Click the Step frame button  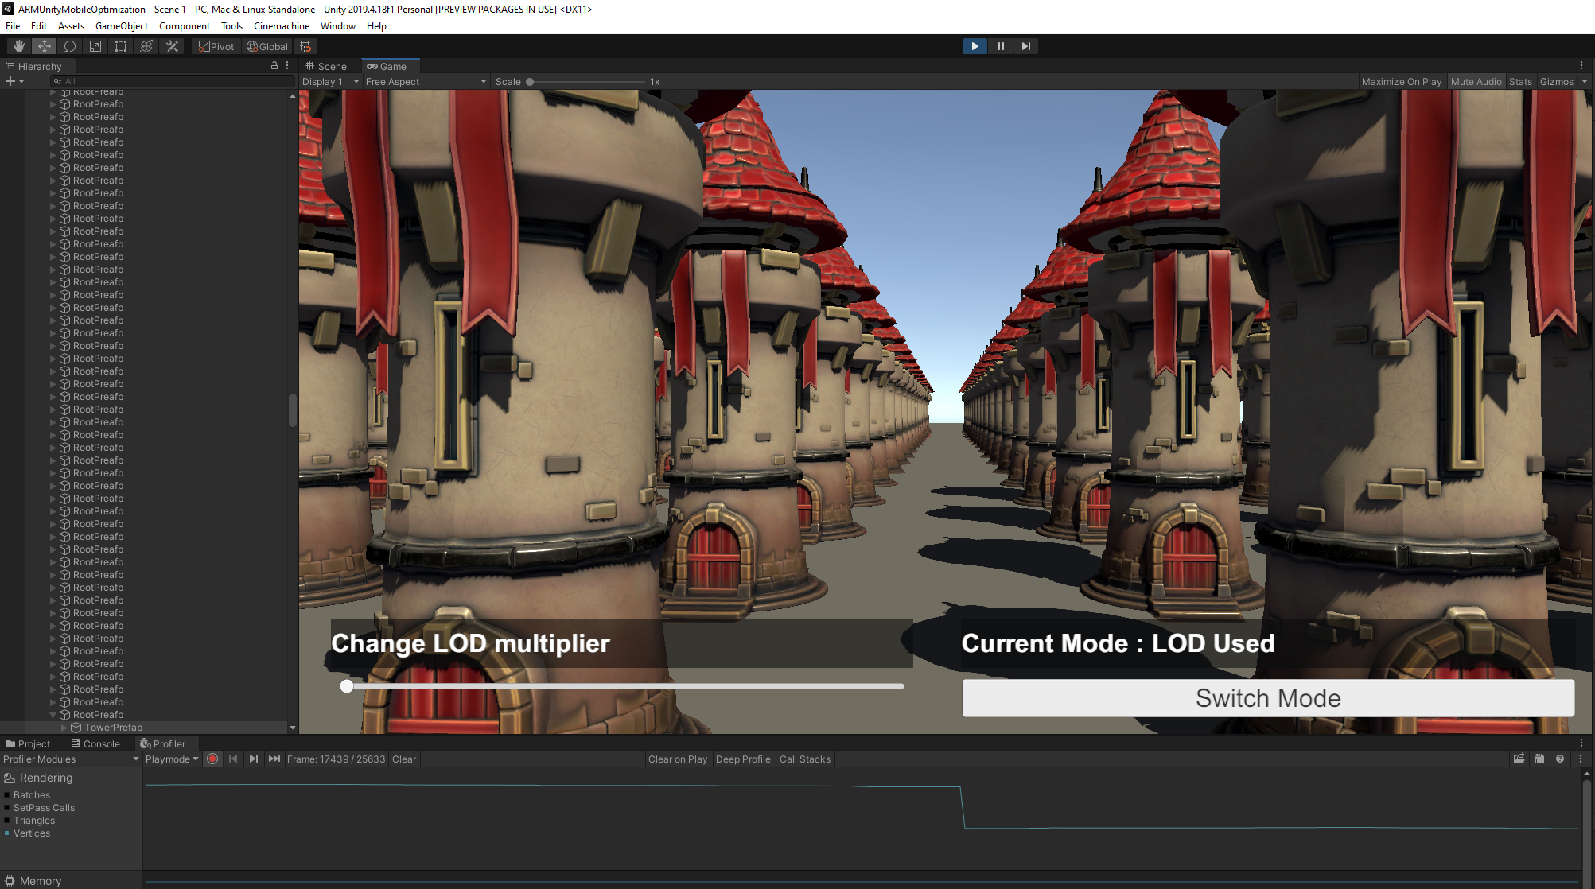[x=1025, y=46]
